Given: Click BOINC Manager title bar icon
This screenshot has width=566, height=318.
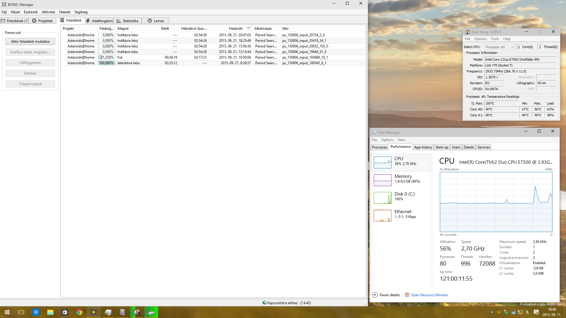Looking at the screenshot, I should click(4, 4).
